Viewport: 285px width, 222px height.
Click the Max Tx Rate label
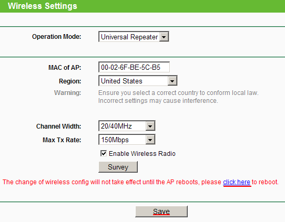62,140
